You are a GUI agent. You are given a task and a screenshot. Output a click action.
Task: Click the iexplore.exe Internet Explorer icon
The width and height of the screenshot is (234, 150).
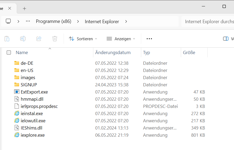click(17, 135)
